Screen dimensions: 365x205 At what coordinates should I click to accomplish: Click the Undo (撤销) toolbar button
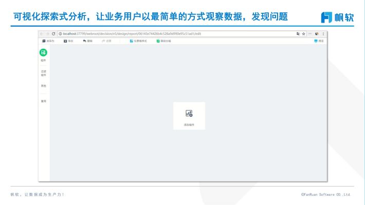pos(87,41)
